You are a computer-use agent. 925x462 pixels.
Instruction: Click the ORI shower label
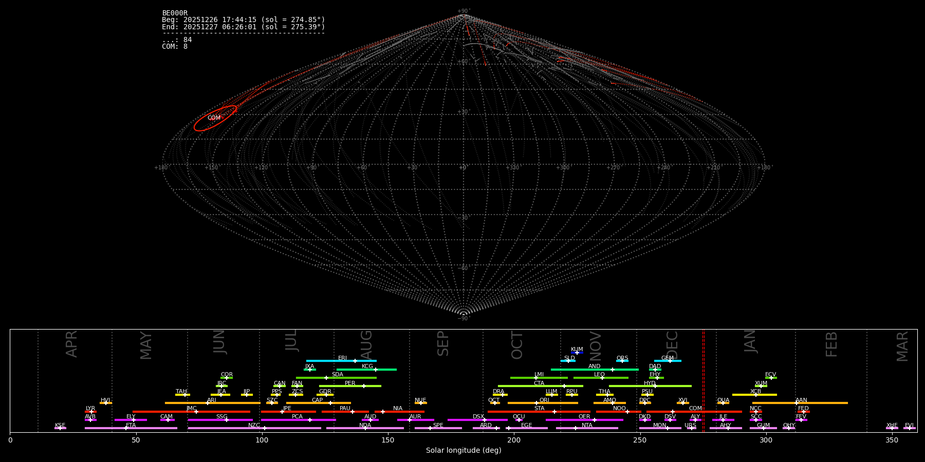(544, 400)
